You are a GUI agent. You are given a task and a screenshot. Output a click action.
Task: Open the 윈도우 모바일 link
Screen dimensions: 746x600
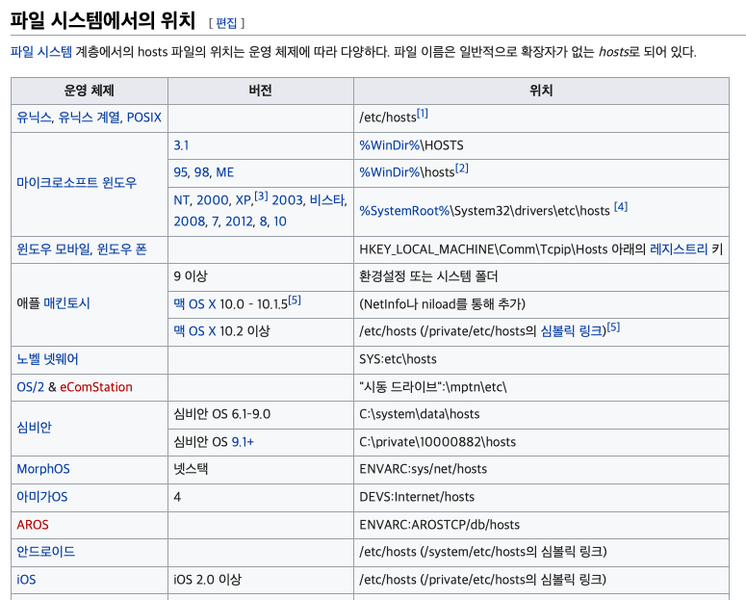tap(53, 249)
